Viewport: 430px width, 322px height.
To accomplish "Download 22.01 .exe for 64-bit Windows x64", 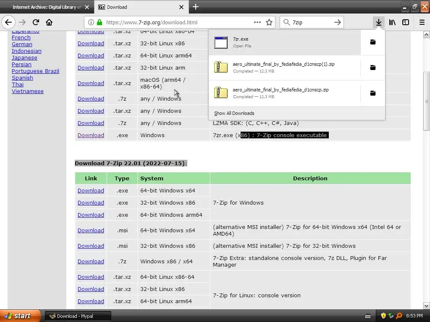I will tap(91, 191).
